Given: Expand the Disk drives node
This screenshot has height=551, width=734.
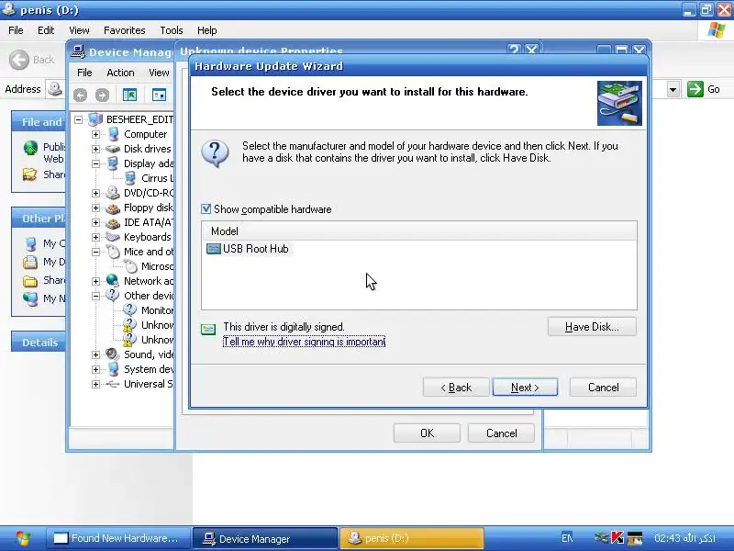Looking at the screenshot, I should (96, 149).
